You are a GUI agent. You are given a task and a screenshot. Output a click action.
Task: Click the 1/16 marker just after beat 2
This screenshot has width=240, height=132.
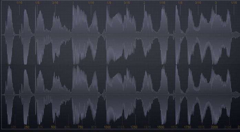pos(162,3)
